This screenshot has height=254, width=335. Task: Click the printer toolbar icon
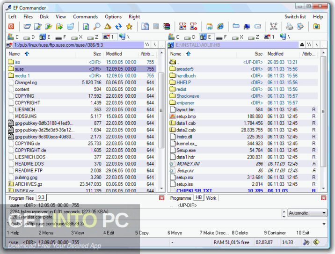290,26
